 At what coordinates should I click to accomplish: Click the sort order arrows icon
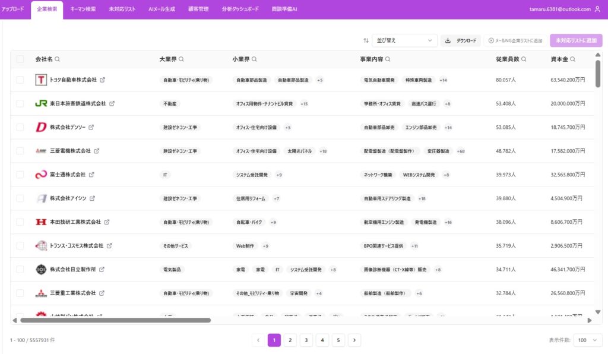[x=366, y=40]
